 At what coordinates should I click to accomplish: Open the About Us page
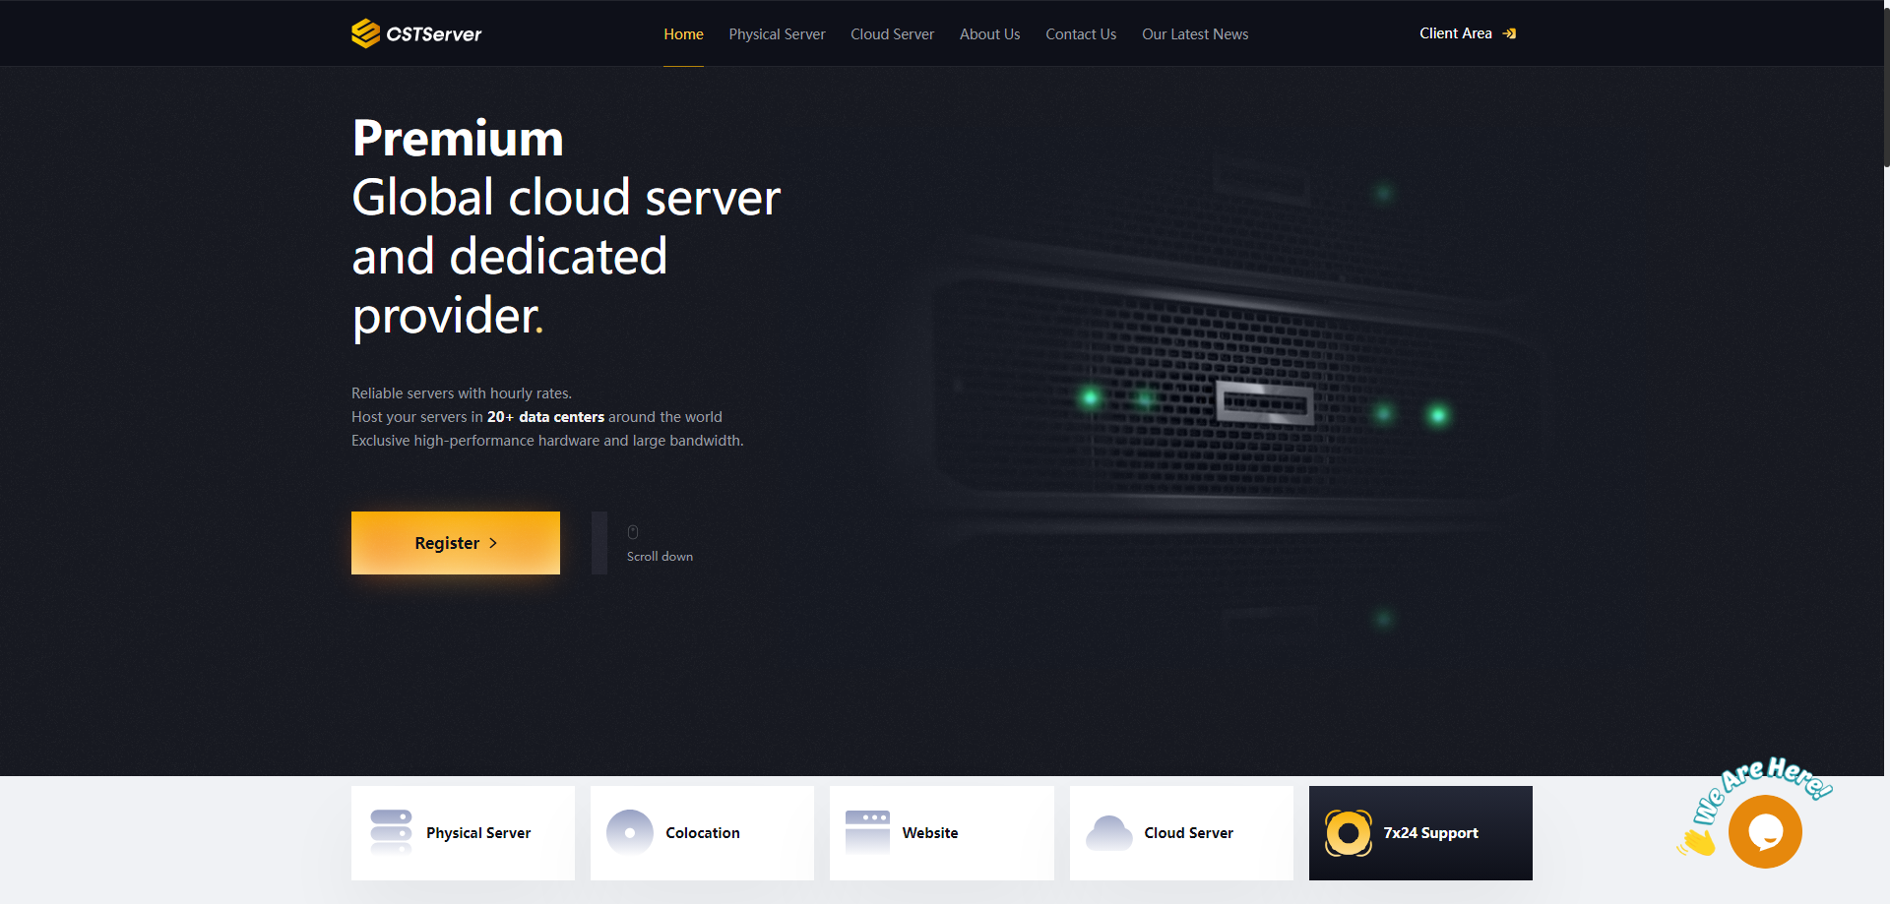[989, 33]
